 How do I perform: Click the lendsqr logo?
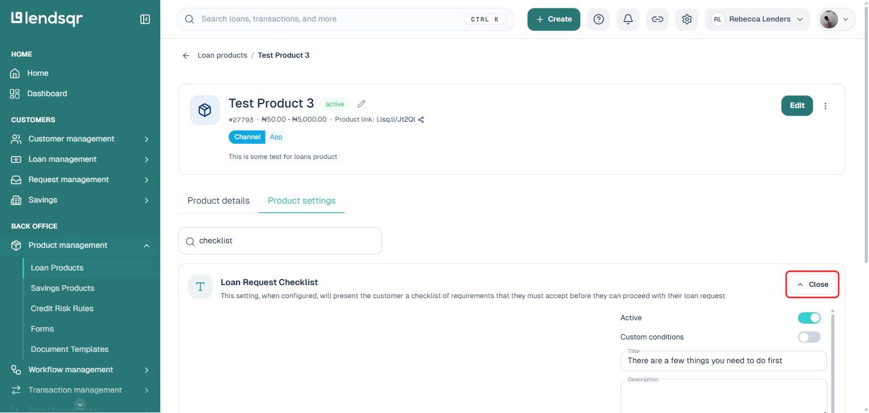point(47,19)
